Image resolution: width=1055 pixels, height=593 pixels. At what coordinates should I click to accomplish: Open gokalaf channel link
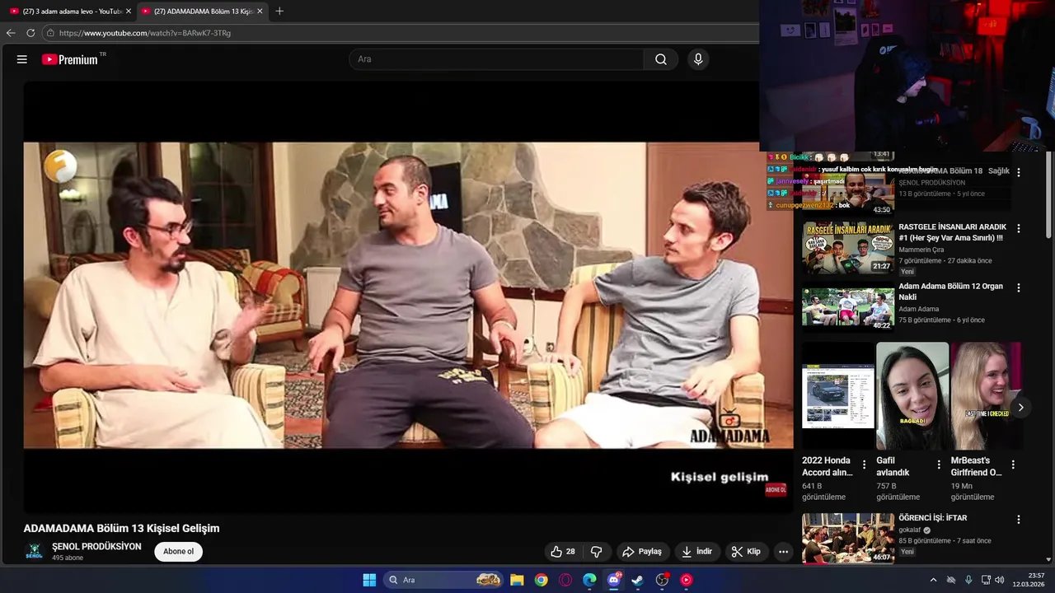910,530
